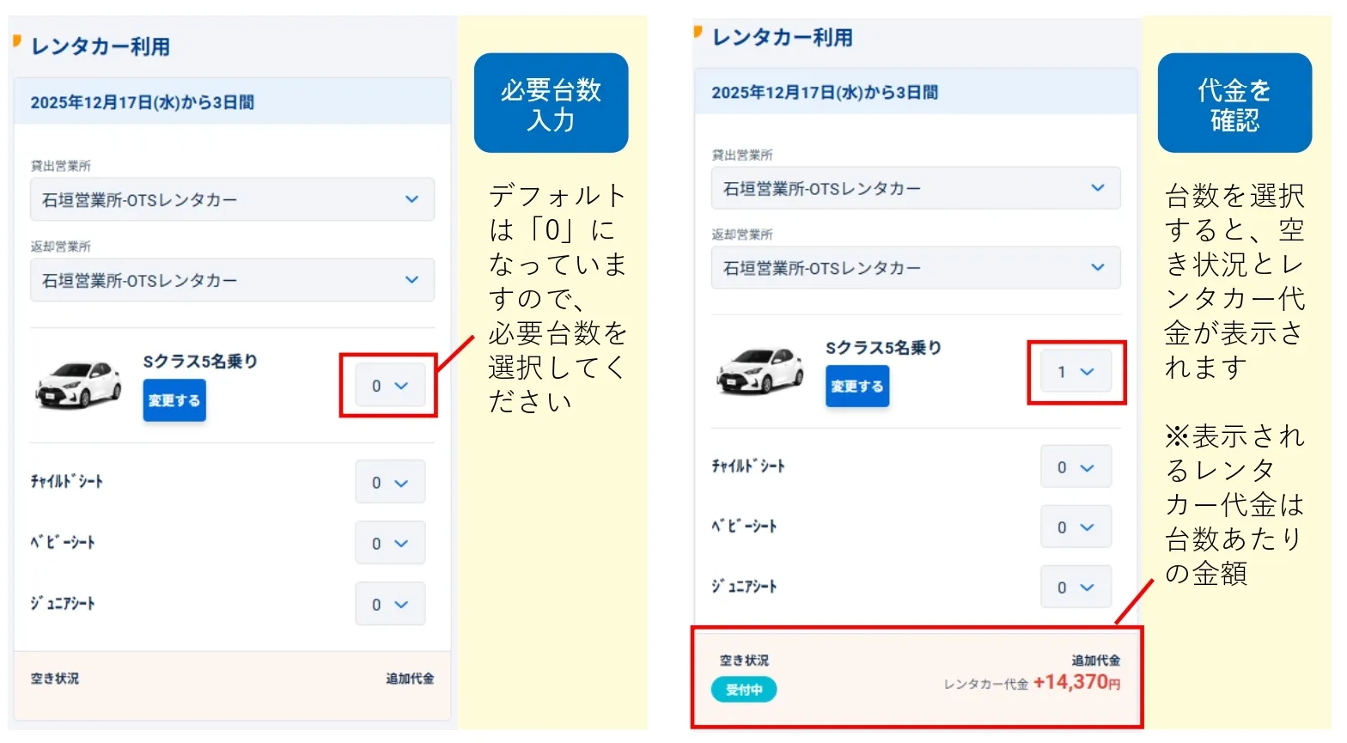The image size is (1347, 743).
Task: Open right panel 返却営業所 return office dropdown
Action: pyautogui.click(x=915, y=268)
